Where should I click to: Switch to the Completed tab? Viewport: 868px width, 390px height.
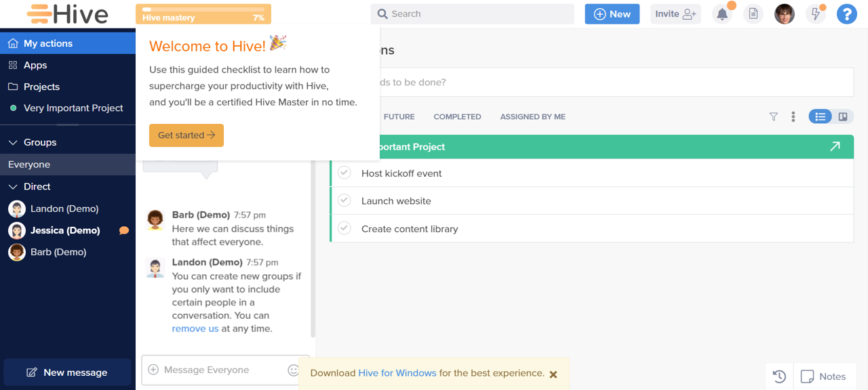point(457,116)
